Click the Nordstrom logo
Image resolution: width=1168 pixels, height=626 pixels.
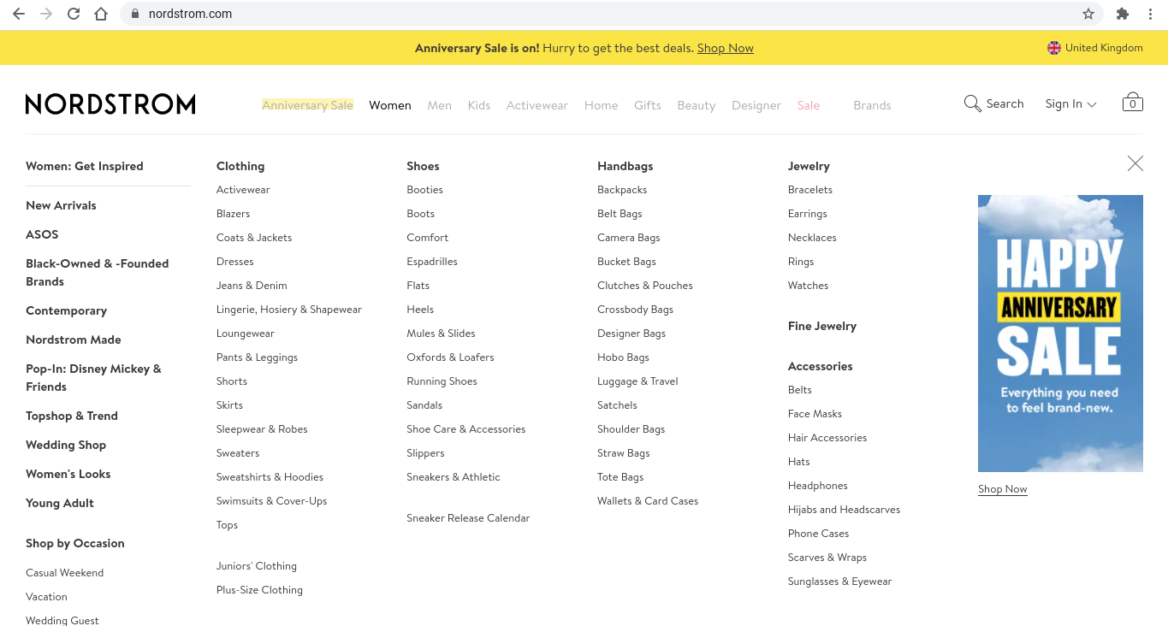110,104
